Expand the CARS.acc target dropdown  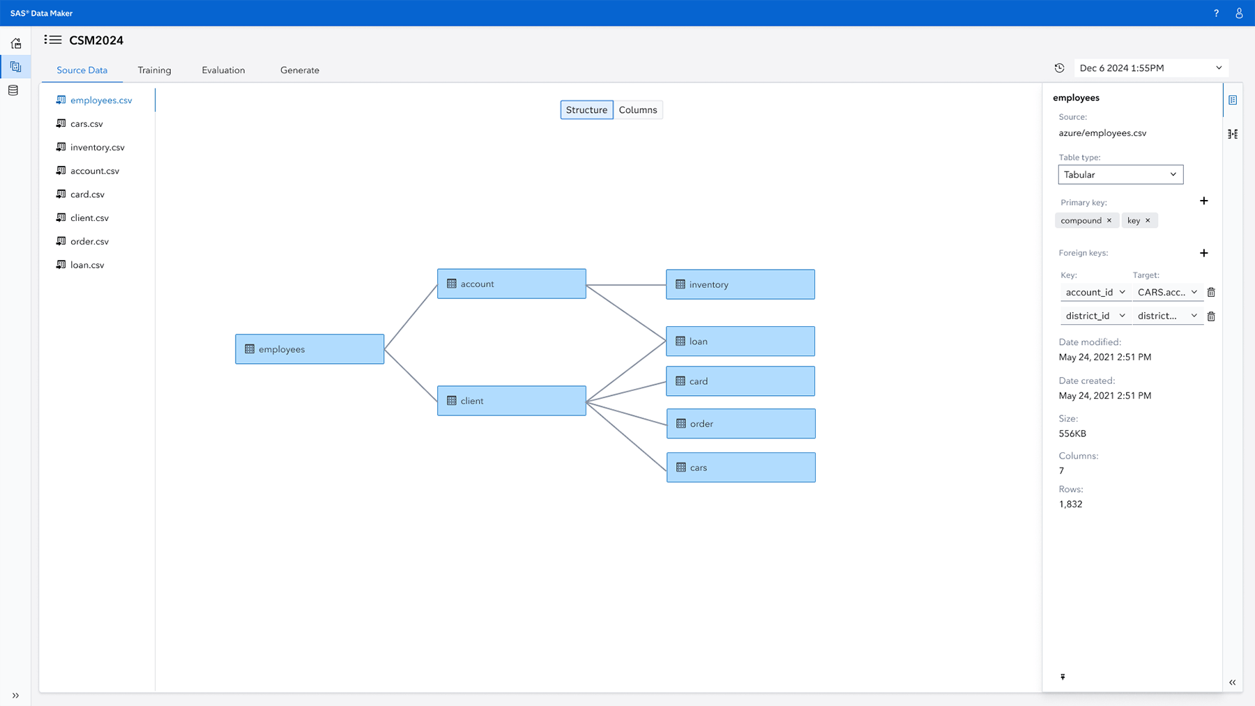pos(1166,292)
